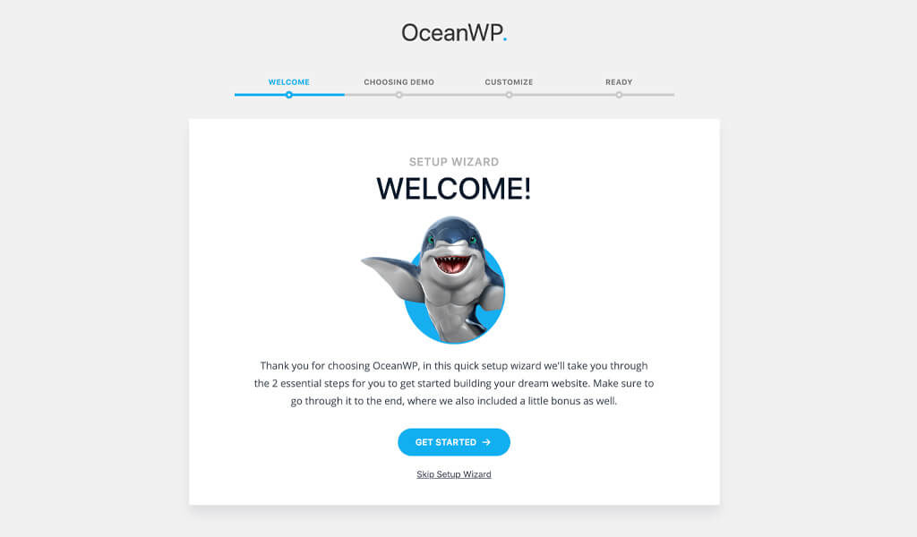Viewport: 917px width, 537px height.
Task: Click the Choosing Demo progress dot
Action: click(399, 95)
